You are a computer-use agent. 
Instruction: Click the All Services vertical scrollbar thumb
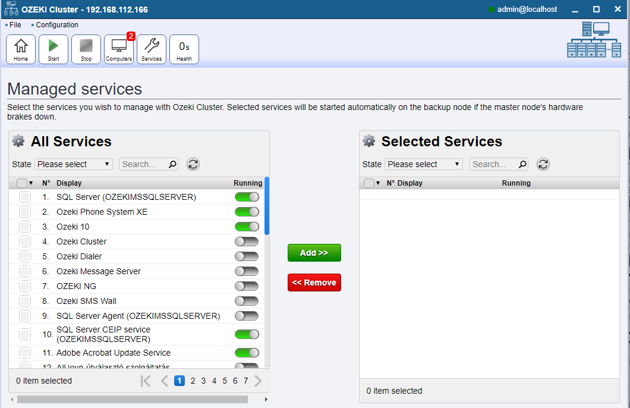point(267,206)
